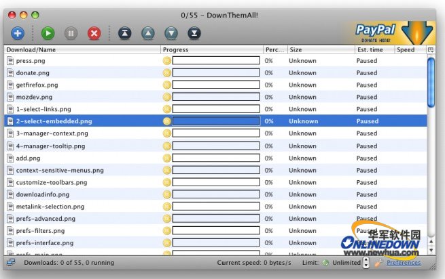Image resolution: width=445 pixels, height=279 pixels.
Task: Sort by the Size column header
Action: [x=321, y=50]
